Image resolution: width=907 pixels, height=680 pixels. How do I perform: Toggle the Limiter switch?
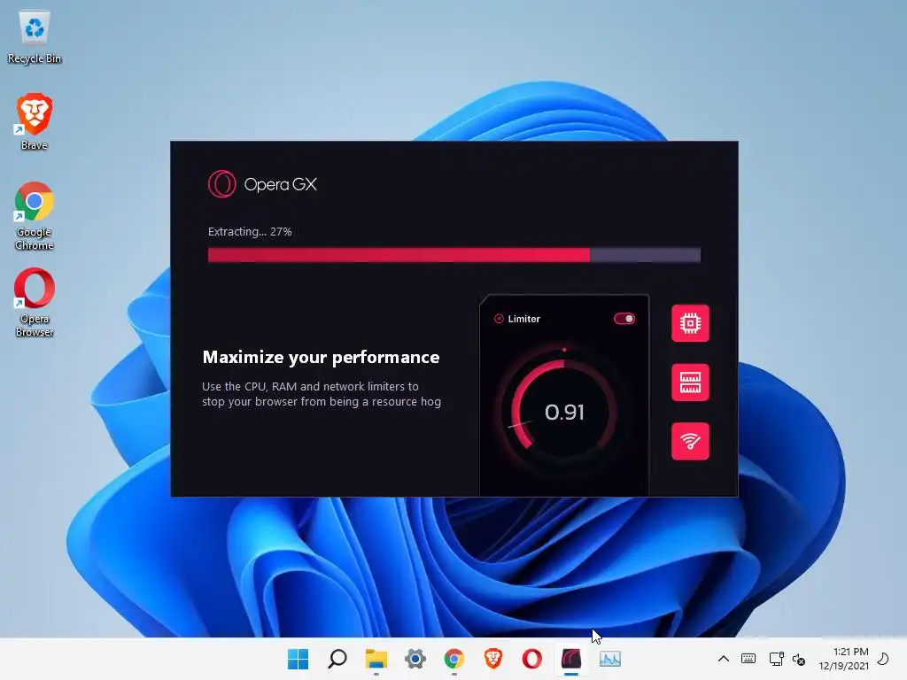click(624, 319)
